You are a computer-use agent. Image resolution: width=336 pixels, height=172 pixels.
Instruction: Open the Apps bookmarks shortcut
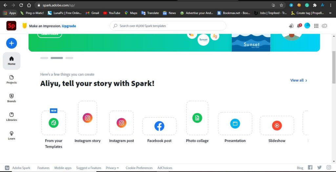click(10, 13)
